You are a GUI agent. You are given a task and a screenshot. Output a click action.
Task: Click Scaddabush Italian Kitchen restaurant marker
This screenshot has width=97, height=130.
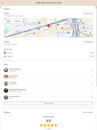coord(62,28)
